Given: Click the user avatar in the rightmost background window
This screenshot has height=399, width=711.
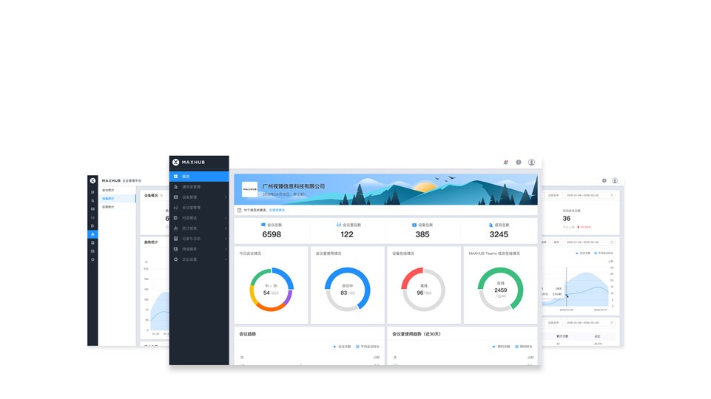Looking at the screenshot, I should coord(615,180).
